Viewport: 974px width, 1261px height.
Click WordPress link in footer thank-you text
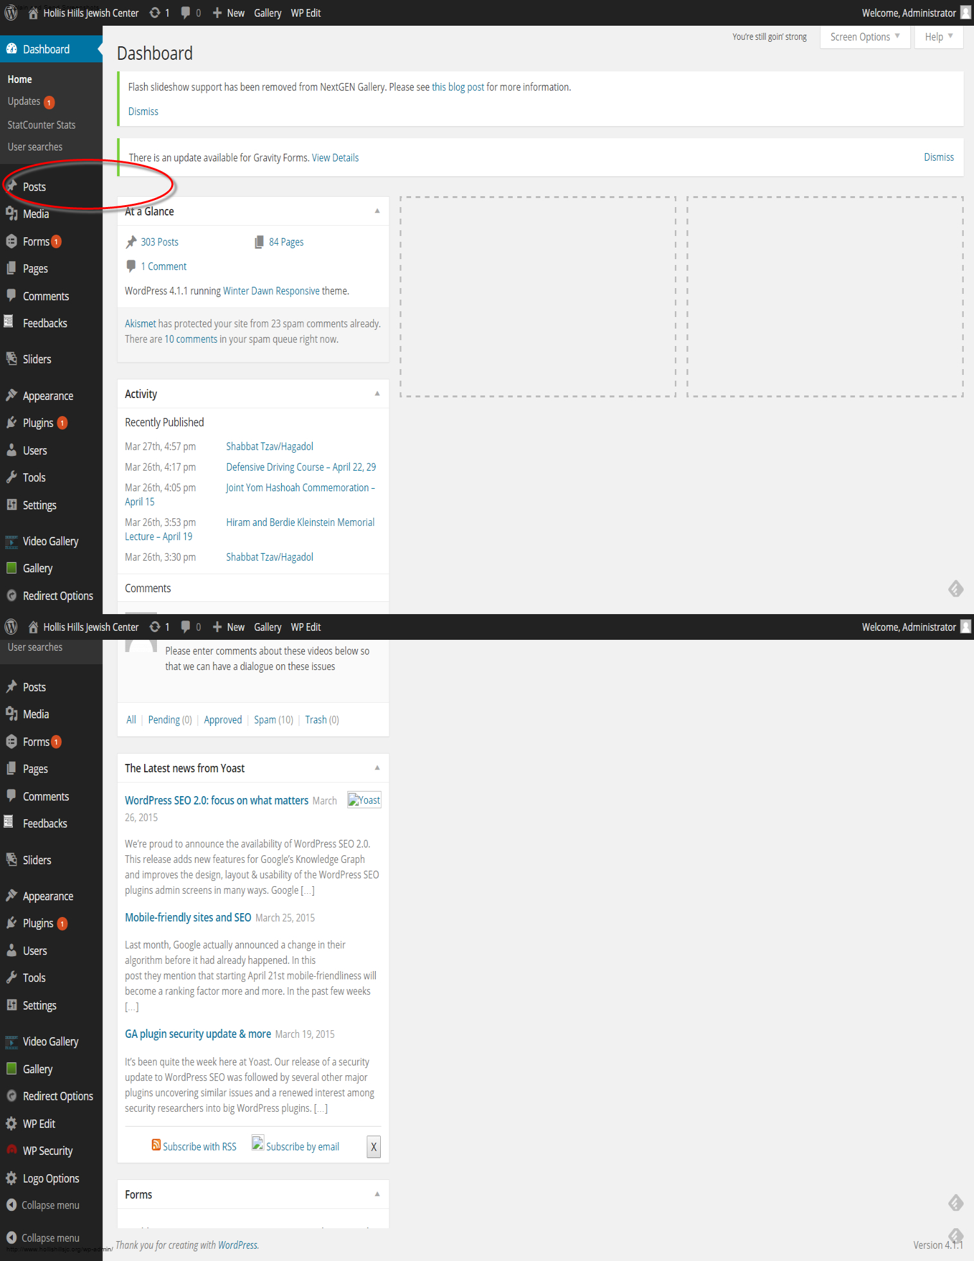tap(238, 1245)
